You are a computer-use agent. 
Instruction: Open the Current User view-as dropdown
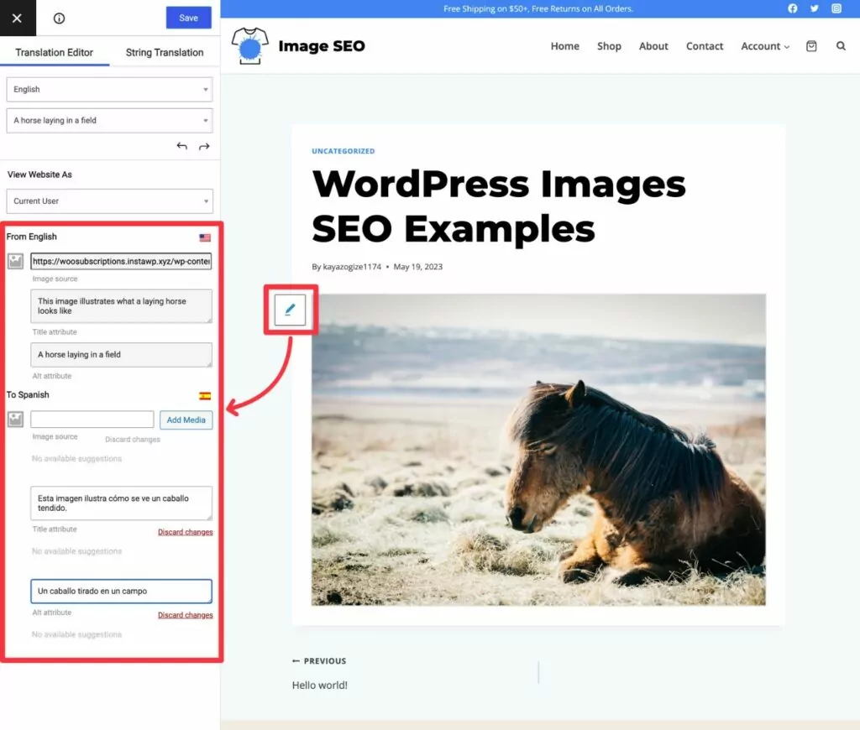click(x=110, y=201)
